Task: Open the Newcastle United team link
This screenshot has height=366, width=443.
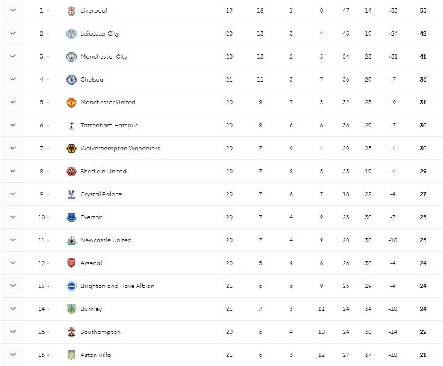Action: (106, 240)
